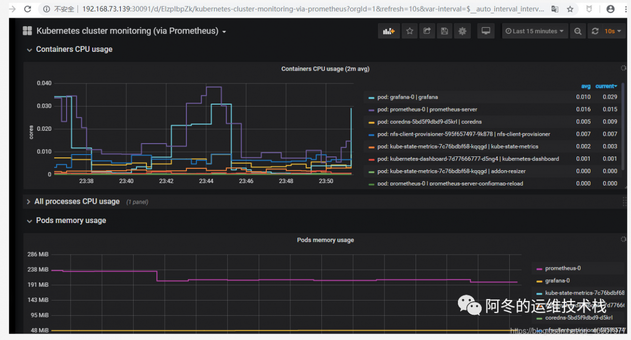Click the 23:38 time axis label
631x340 pixels.
pos(86,181)
